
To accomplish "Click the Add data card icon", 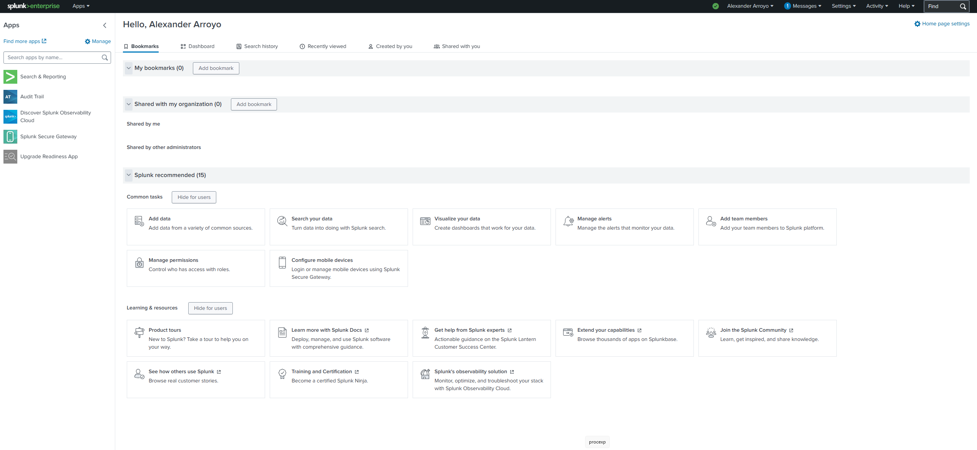I will [139, 221].
